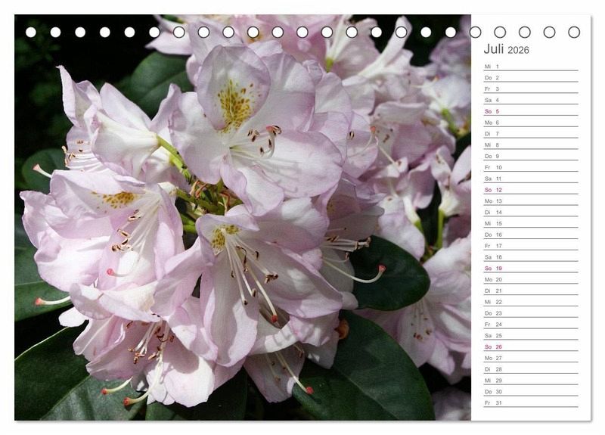Select the highlighted So 19 date
605x435 pixels.
(530, 269)
